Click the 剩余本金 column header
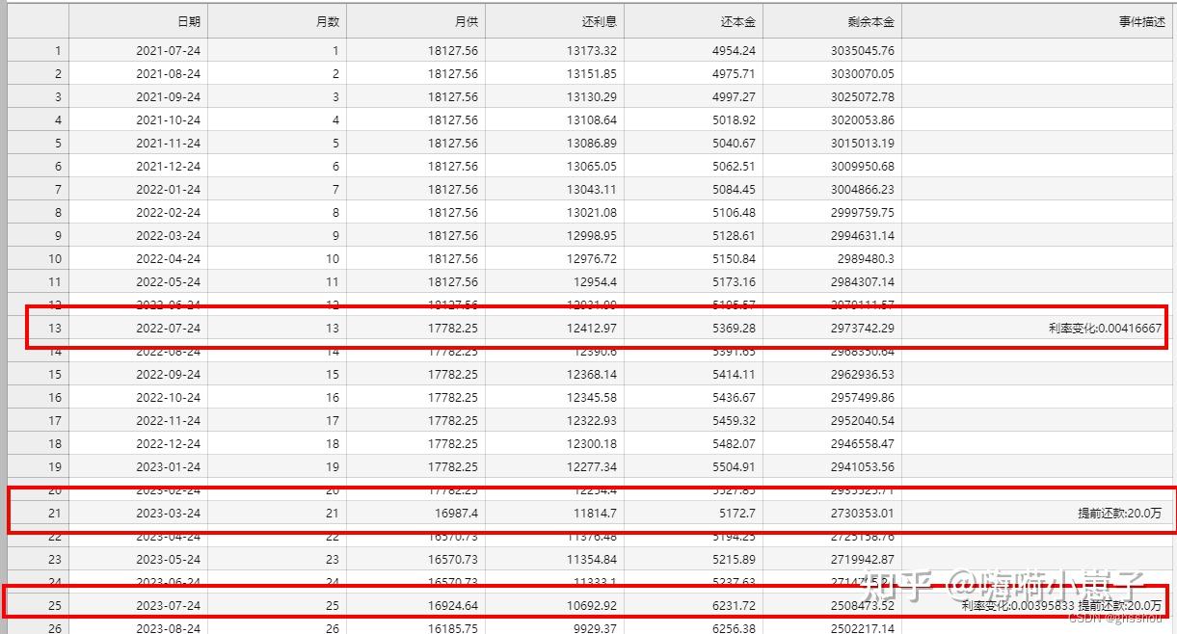The height and width of the screenshot is (634, 1177). click(870, 21)
